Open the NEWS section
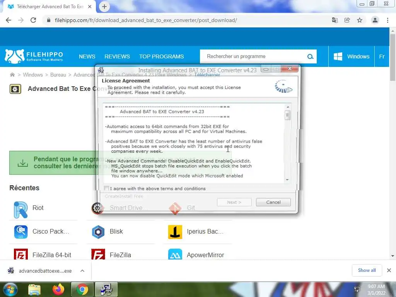Screen dimensions: 396x297 click(87, 56)
